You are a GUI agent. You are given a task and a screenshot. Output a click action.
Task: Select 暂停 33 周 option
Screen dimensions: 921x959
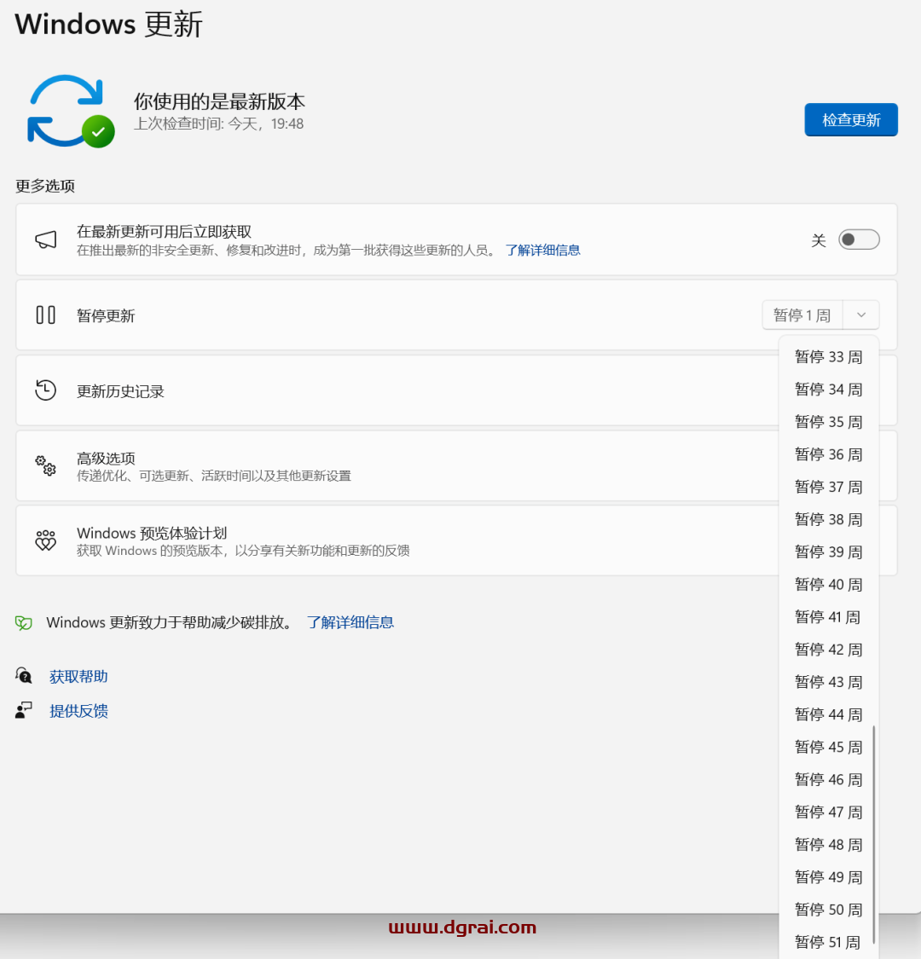pyautogui.click(x=829, y=356)
